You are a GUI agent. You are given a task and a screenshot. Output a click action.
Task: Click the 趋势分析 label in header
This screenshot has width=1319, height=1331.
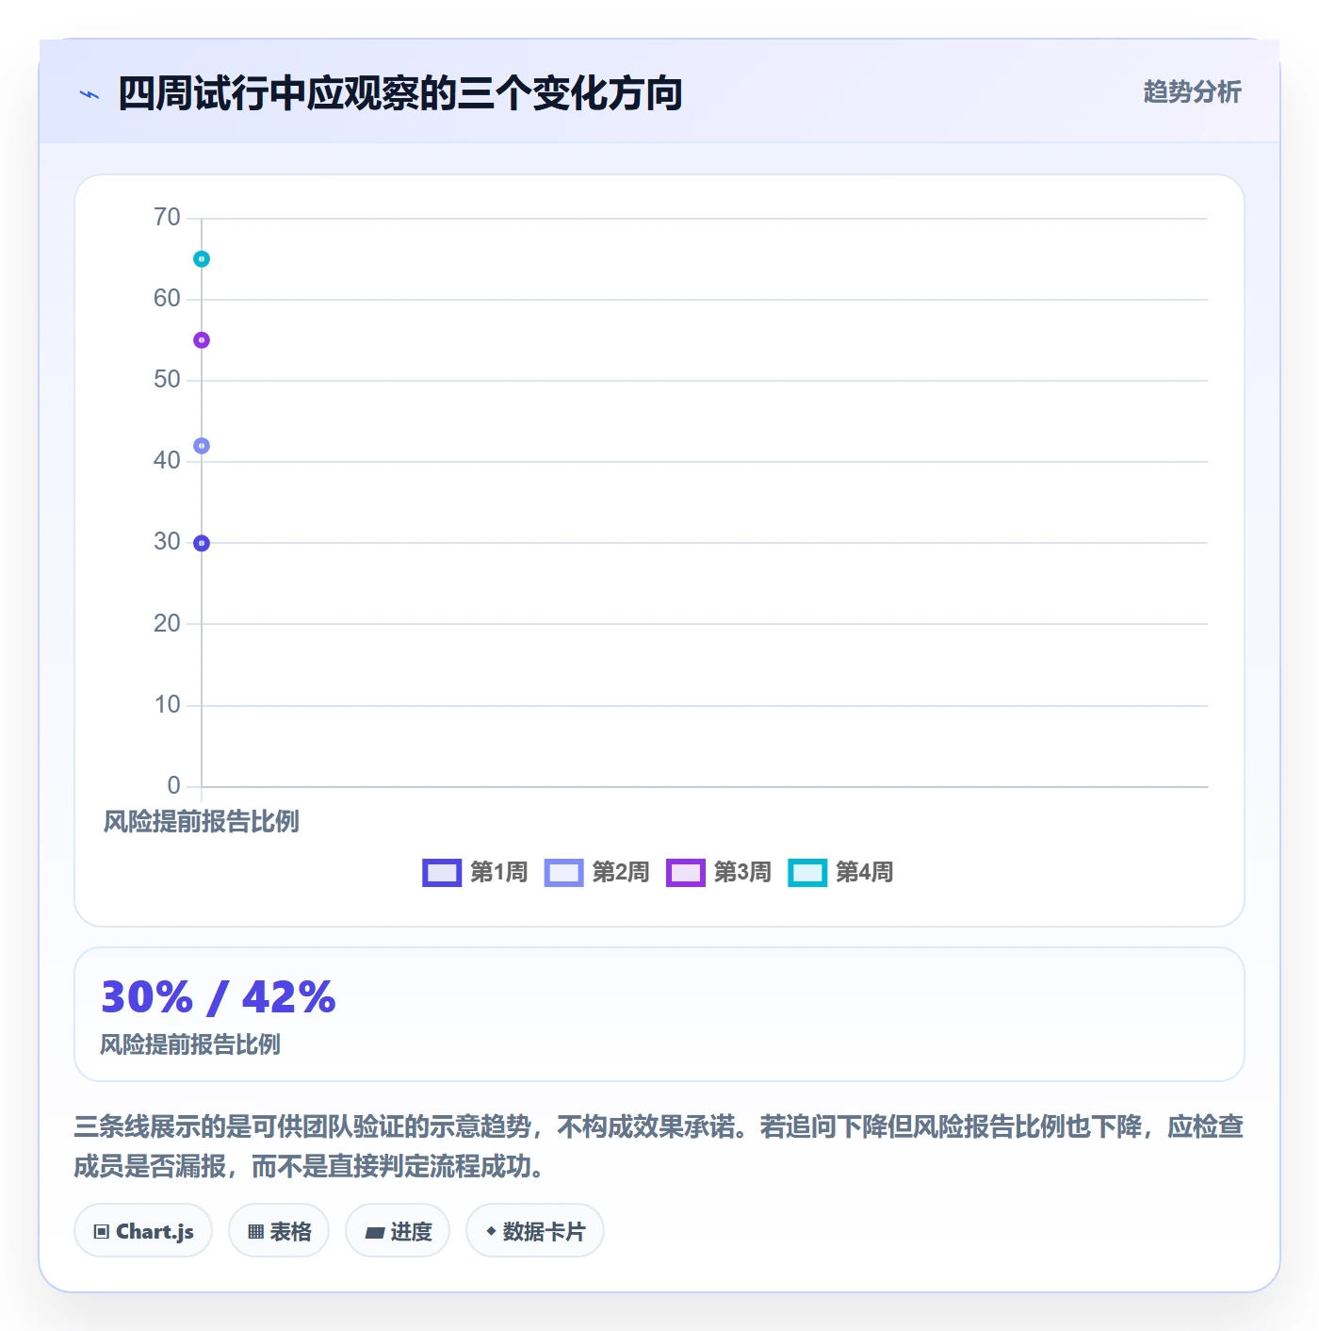click(x=1192, y=91)
